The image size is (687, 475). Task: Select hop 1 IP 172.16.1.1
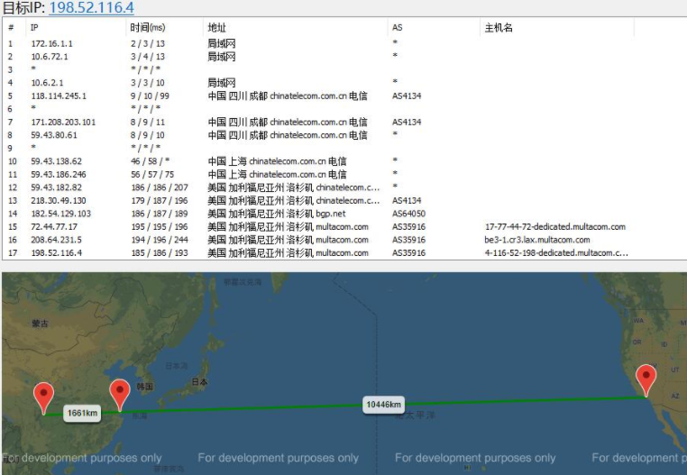pos(51,44)
